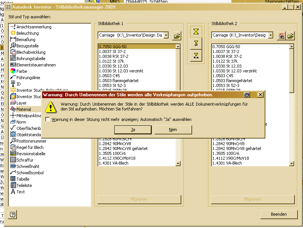Open folder for Stilbibliothek 2
The image size is (303, 228).
(290, 36)
